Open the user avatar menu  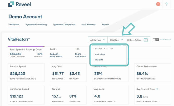[x=158, y=4]
